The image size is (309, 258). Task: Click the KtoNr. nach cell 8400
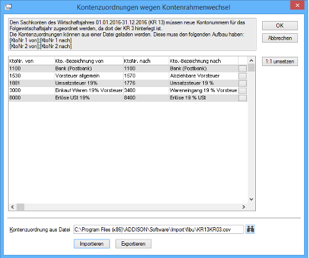coord(146,98)
